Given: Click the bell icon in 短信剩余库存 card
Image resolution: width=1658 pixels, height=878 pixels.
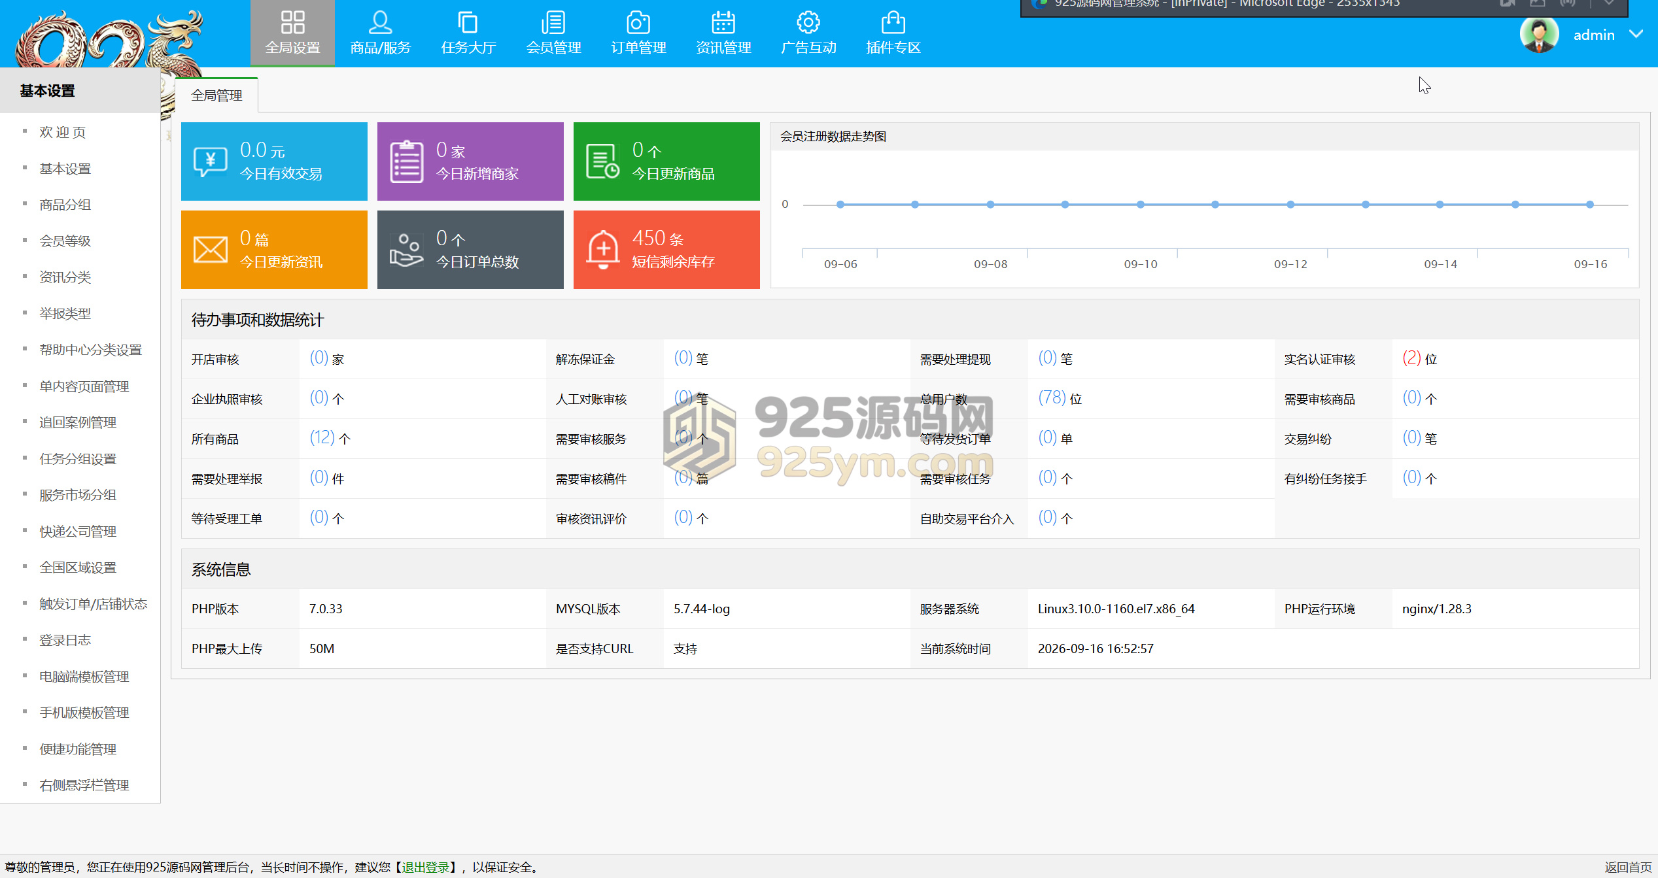Looking at the screenshot, I should pos(603,250).
